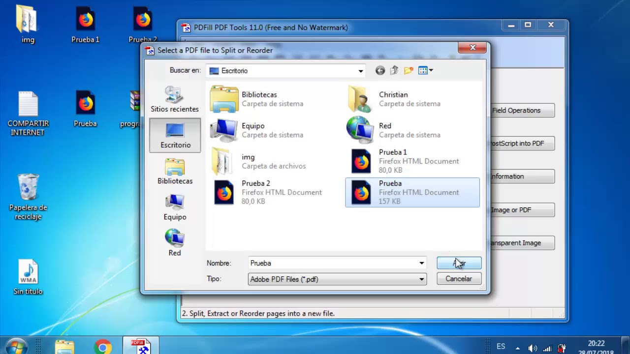The width and height of the screenshot is (630, 354).
Task: Open Red in the places sidebar
Action: (175, 243)
